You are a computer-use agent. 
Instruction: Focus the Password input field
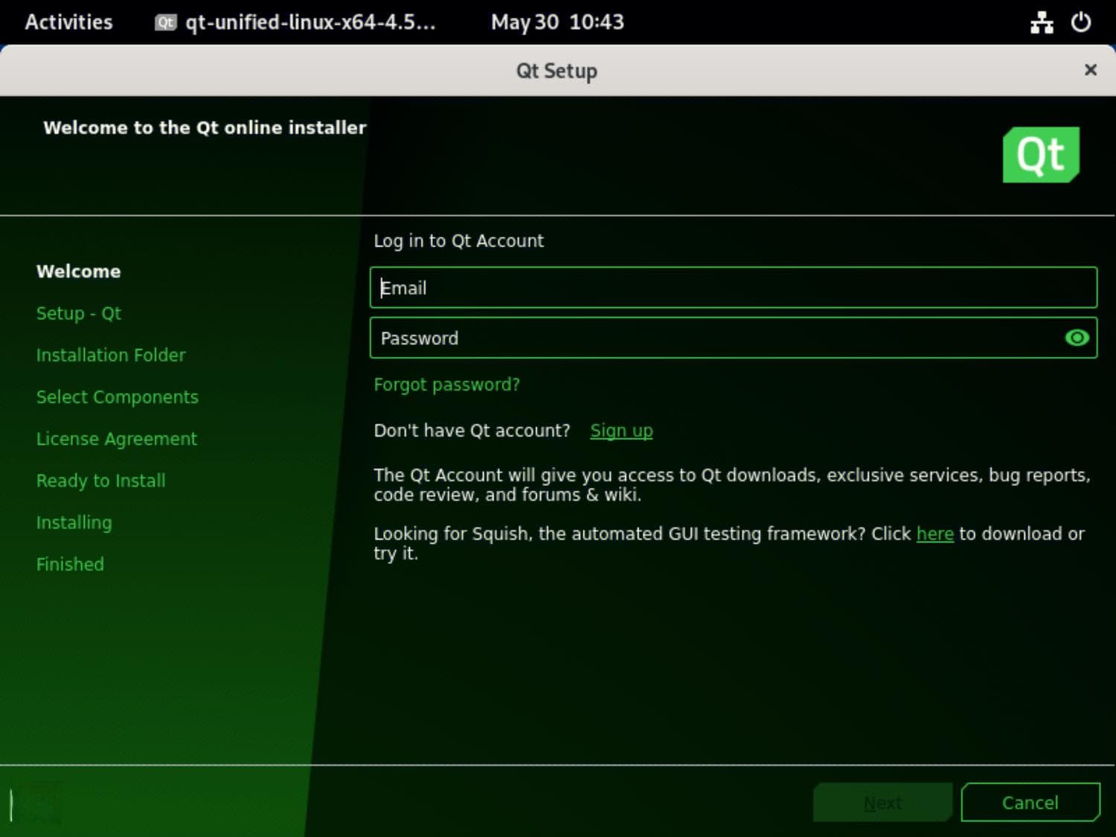[734, 338]
